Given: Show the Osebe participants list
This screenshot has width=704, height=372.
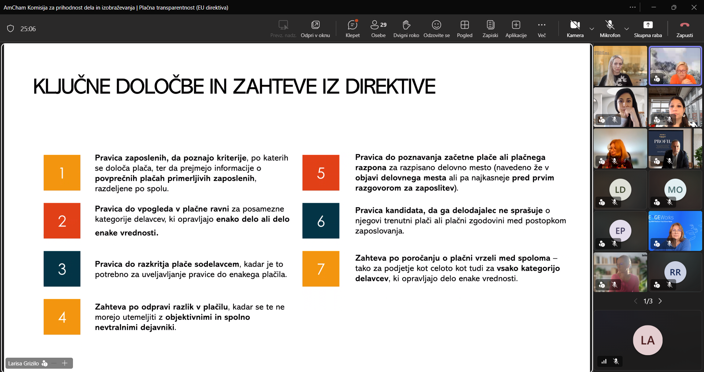Looking at the screenshot, I should click(378, 29).
